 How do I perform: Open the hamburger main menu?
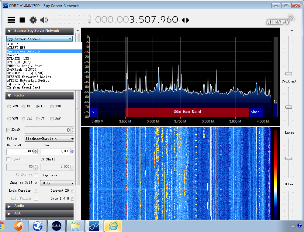[11, 20]
